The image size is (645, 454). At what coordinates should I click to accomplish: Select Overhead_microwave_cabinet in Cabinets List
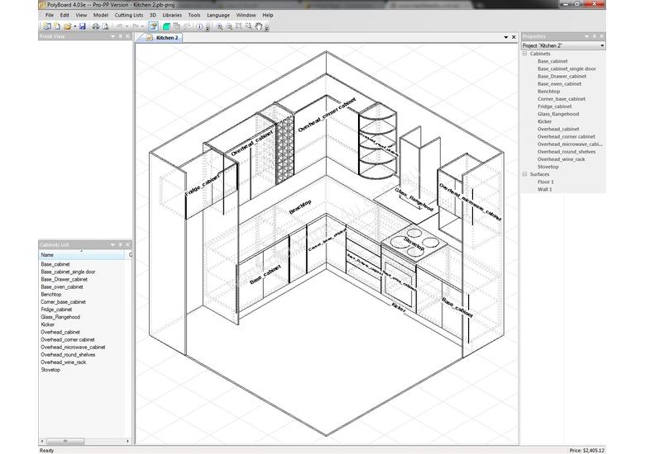pos(73,348)
